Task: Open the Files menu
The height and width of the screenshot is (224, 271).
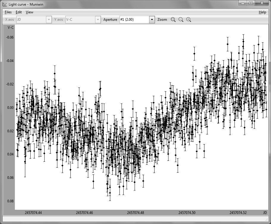Action: coord(8,12)
